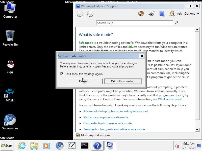Close the System Configuration dialog
202x151 pixels.
pos(142,56)
